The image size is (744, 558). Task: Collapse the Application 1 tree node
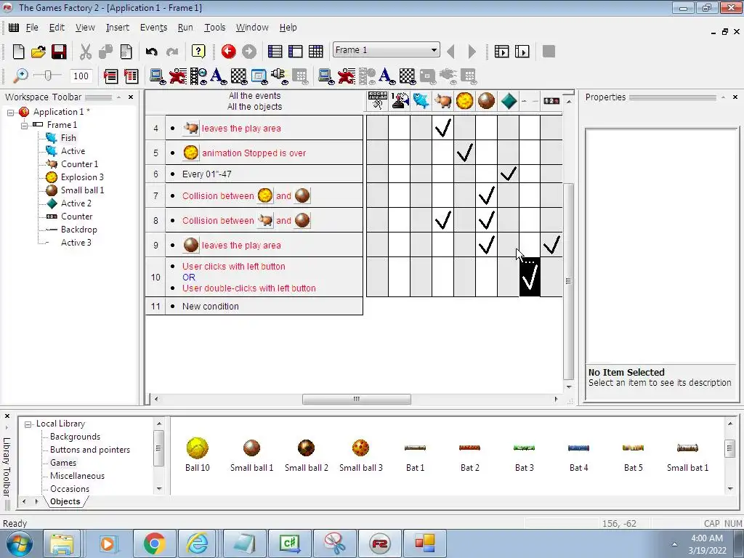pyautogui.click(x=10, y=113)
